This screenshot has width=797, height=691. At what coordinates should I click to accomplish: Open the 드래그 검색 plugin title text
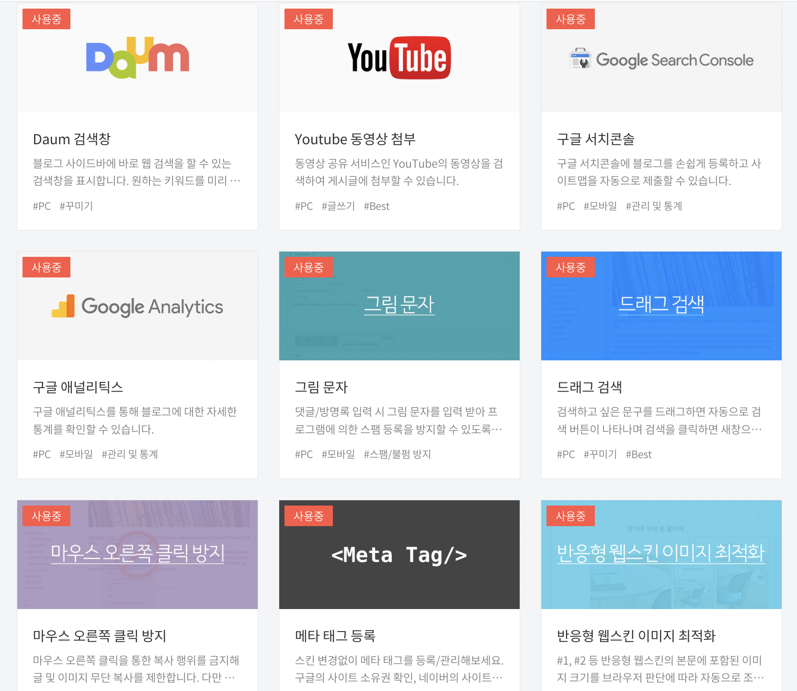point(590,387)
